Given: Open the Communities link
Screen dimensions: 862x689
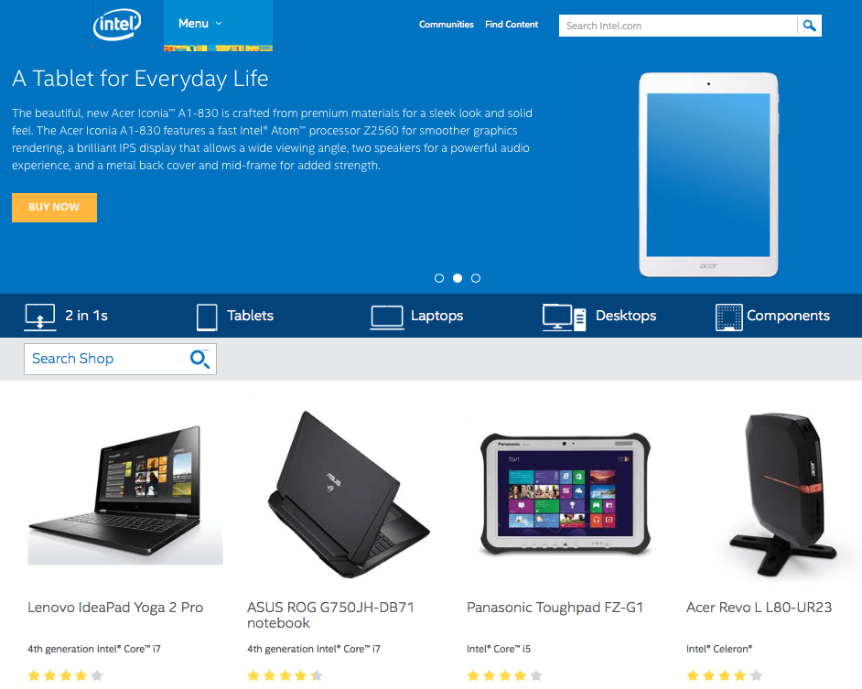Looking at the screenshot, I should click(446, 24).
